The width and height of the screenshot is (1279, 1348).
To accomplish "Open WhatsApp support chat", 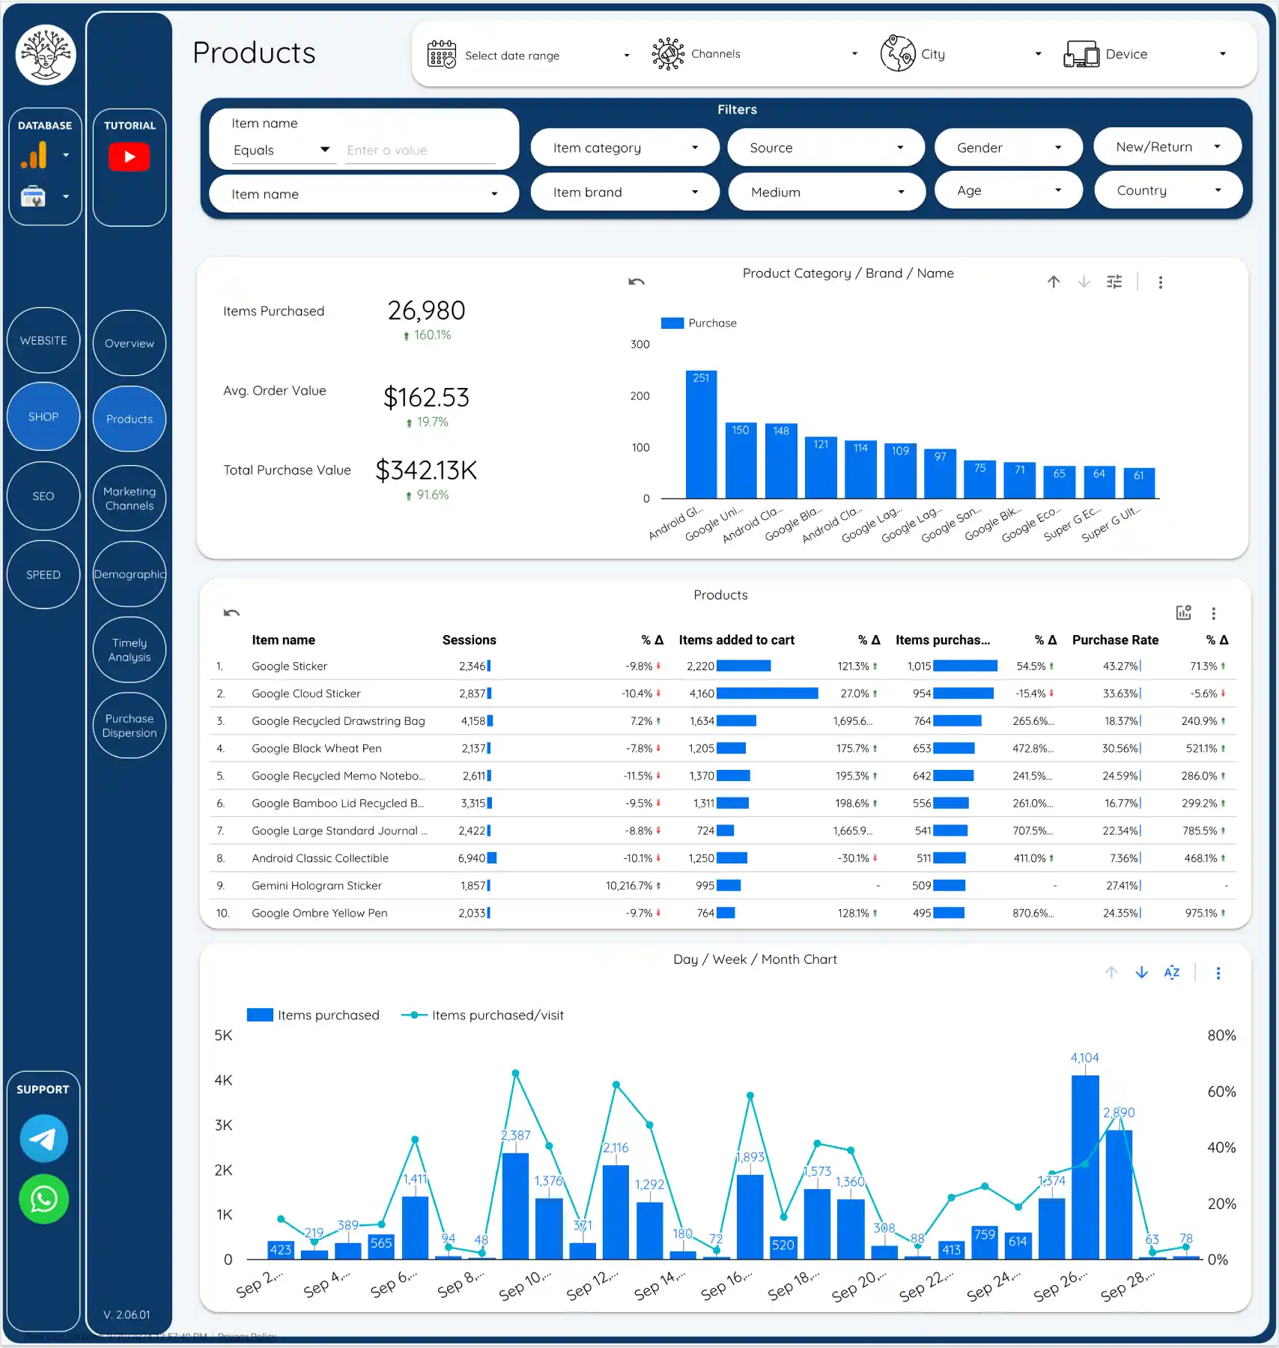I will coord(43,1200).
